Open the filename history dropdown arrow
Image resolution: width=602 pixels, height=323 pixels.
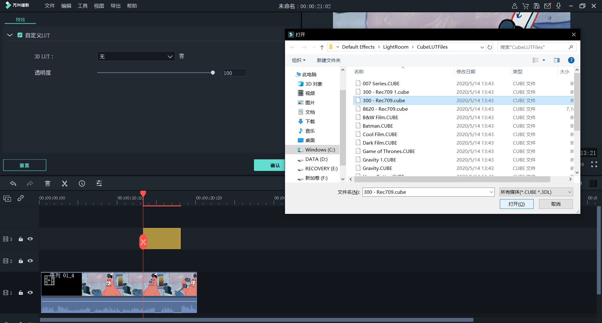(x=491, y=192)
